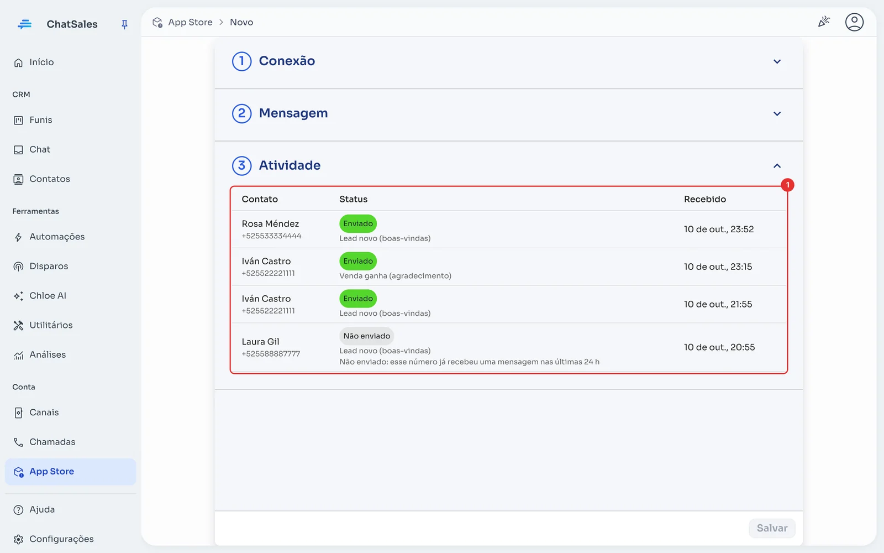This screenshot has width=884, height=553.
Task: Select App Store in sidebar
Action: 70,472
